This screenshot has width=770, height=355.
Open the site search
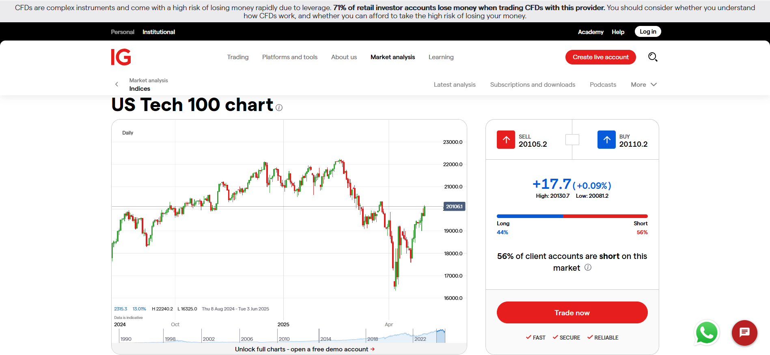click(x=653, y=57)
